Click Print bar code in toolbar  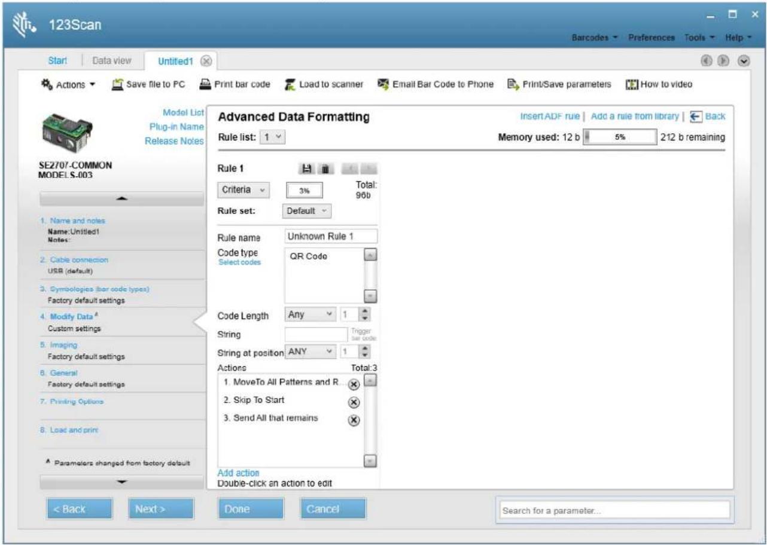[x=234, y=84]
